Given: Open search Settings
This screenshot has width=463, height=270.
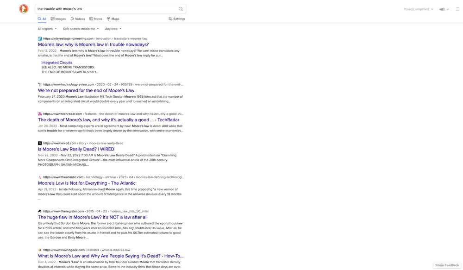Looking at the screenshot, I should [177, 19].
